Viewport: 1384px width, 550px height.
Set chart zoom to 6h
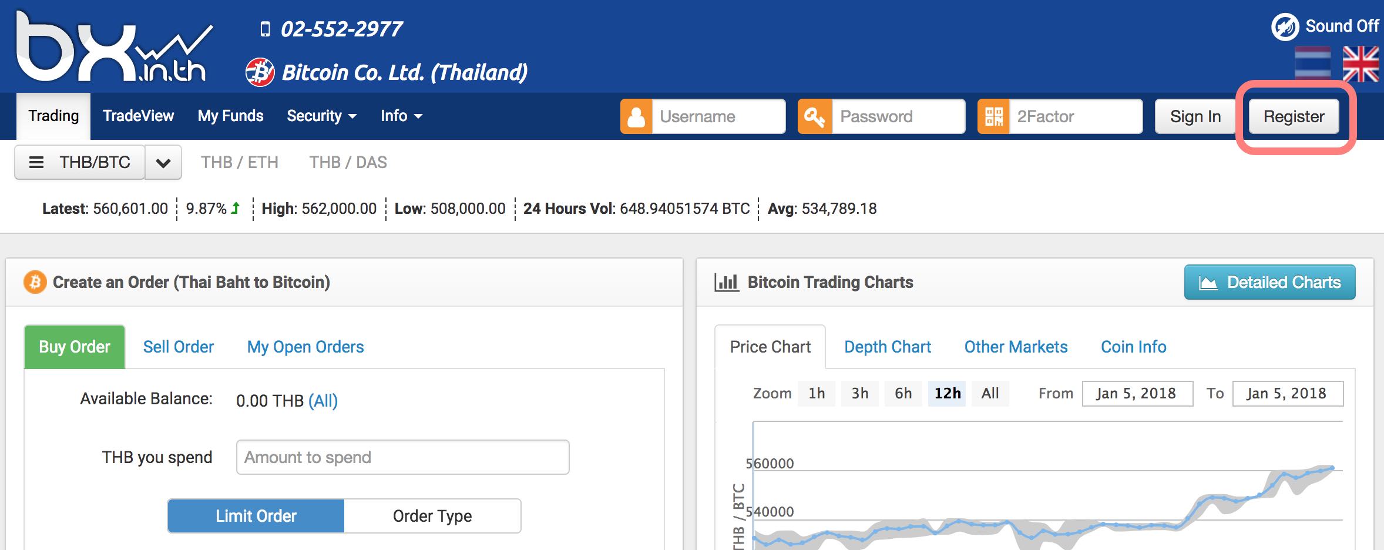coord(903,393)
